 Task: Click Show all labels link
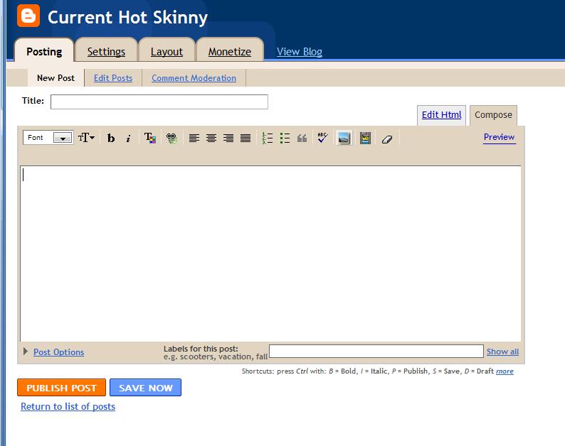(502, 352)
